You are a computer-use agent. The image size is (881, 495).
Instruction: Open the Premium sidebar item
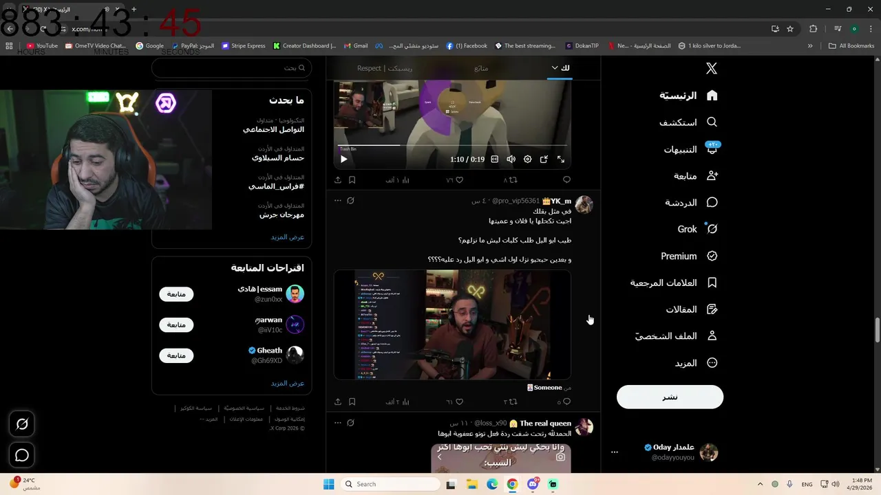(690, 256)
